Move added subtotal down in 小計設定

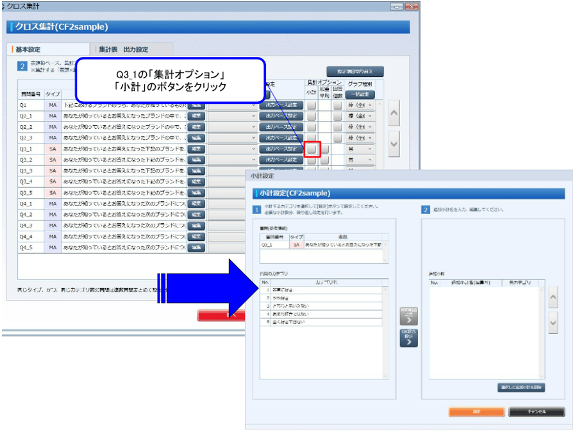[x=553, y=322]
